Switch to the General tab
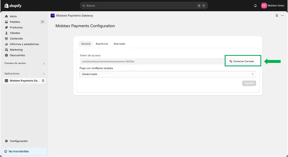Viewport: 288px width, 157px height. click(x=86, y=44)
